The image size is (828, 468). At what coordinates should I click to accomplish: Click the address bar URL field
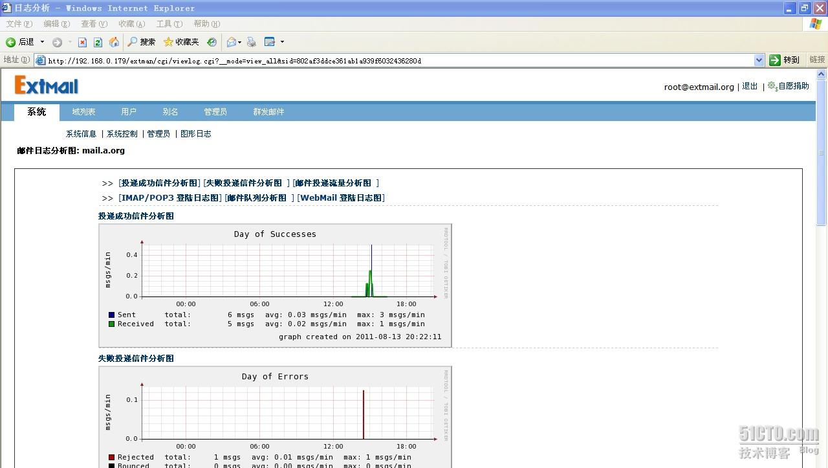tap(399, 60)
